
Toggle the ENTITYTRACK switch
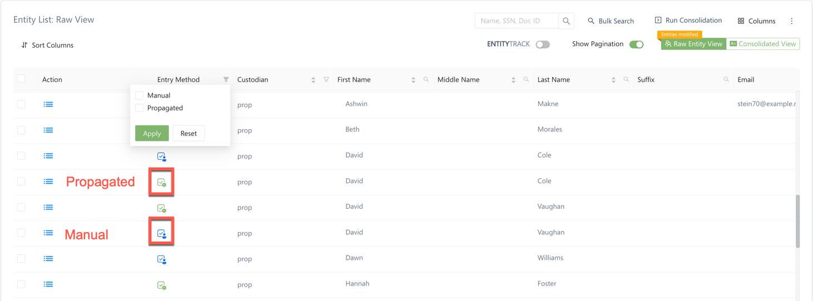[x=543, y=44]
